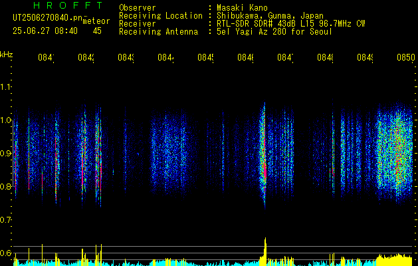Click the 0.7 kHz axis value
The image size is (418, 266).
[x=5, y=220]
